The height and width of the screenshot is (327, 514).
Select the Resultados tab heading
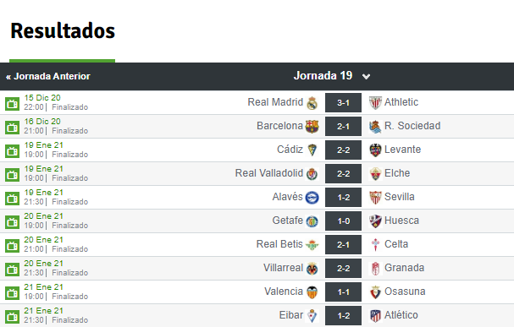[63, 30]
